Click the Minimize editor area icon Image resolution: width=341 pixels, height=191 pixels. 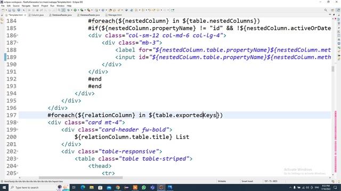(330, 15)
